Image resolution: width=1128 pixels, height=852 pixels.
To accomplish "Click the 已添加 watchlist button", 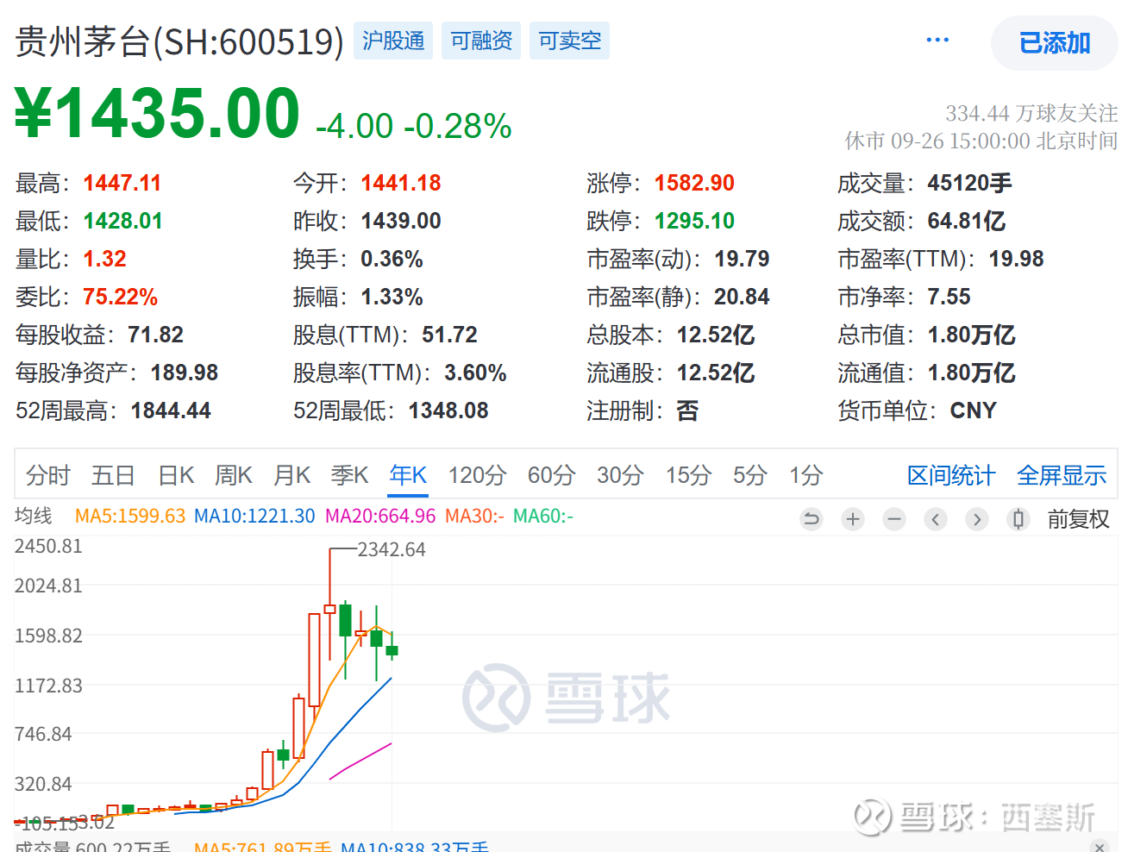I will (1055, 43).
